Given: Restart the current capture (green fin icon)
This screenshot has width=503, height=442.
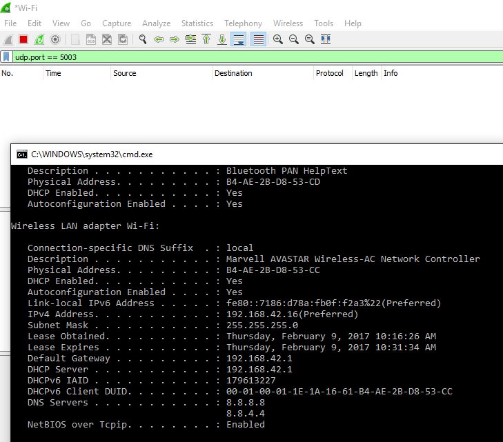Looking at the screenshot, I should 39,39.
